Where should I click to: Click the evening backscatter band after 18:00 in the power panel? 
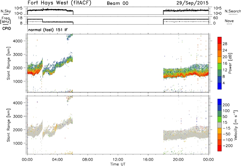186,71
